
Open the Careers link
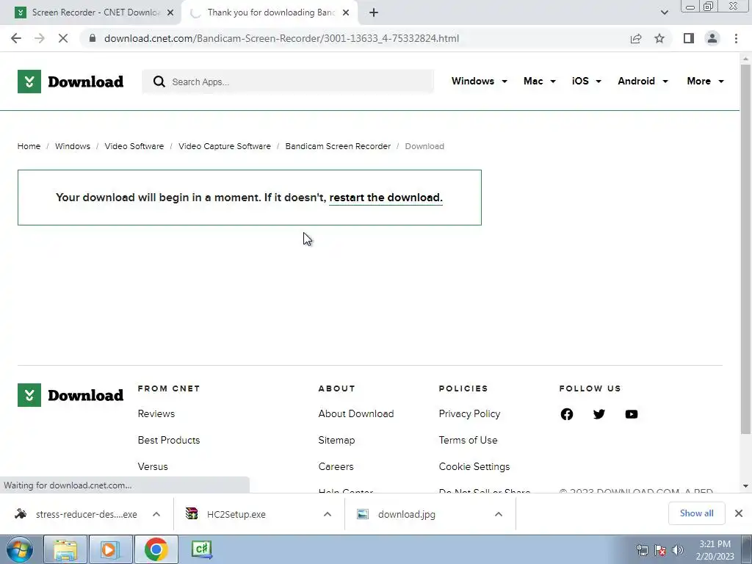[x=336, y=466]
